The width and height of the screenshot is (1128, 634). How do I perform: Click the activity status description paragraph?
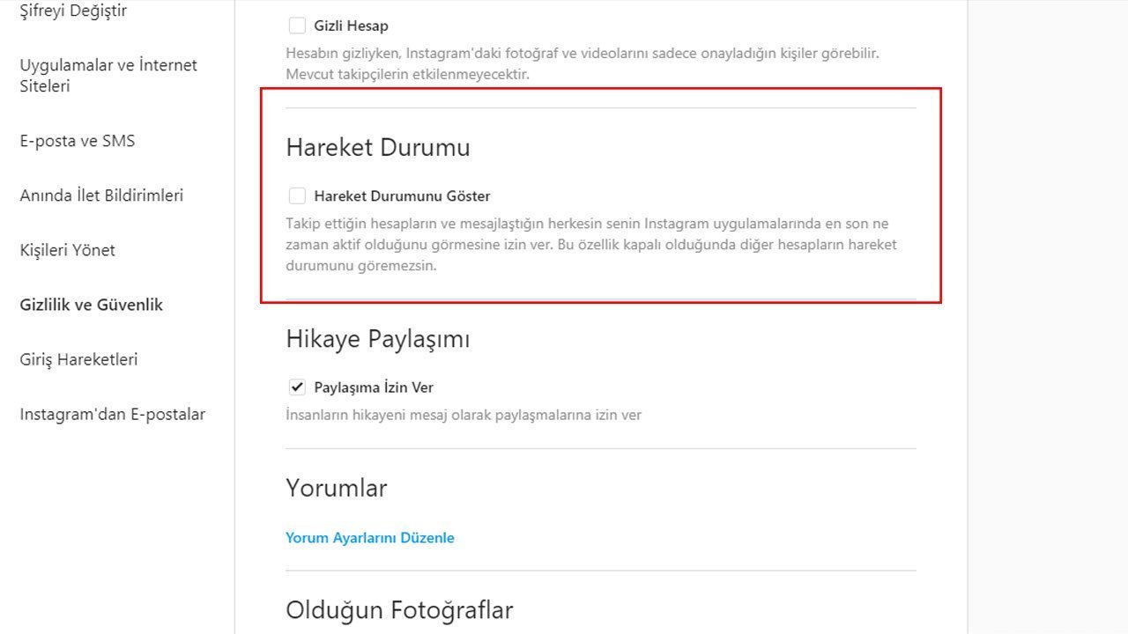590,245
